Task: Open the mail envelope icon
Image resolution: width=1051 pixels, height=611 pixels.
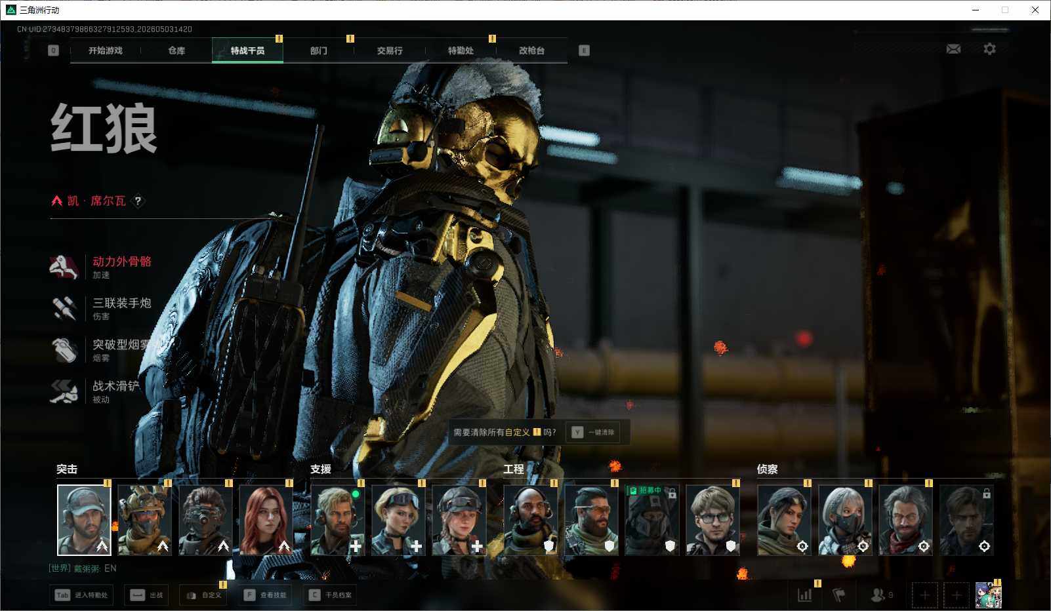Action: pos(953,49)
